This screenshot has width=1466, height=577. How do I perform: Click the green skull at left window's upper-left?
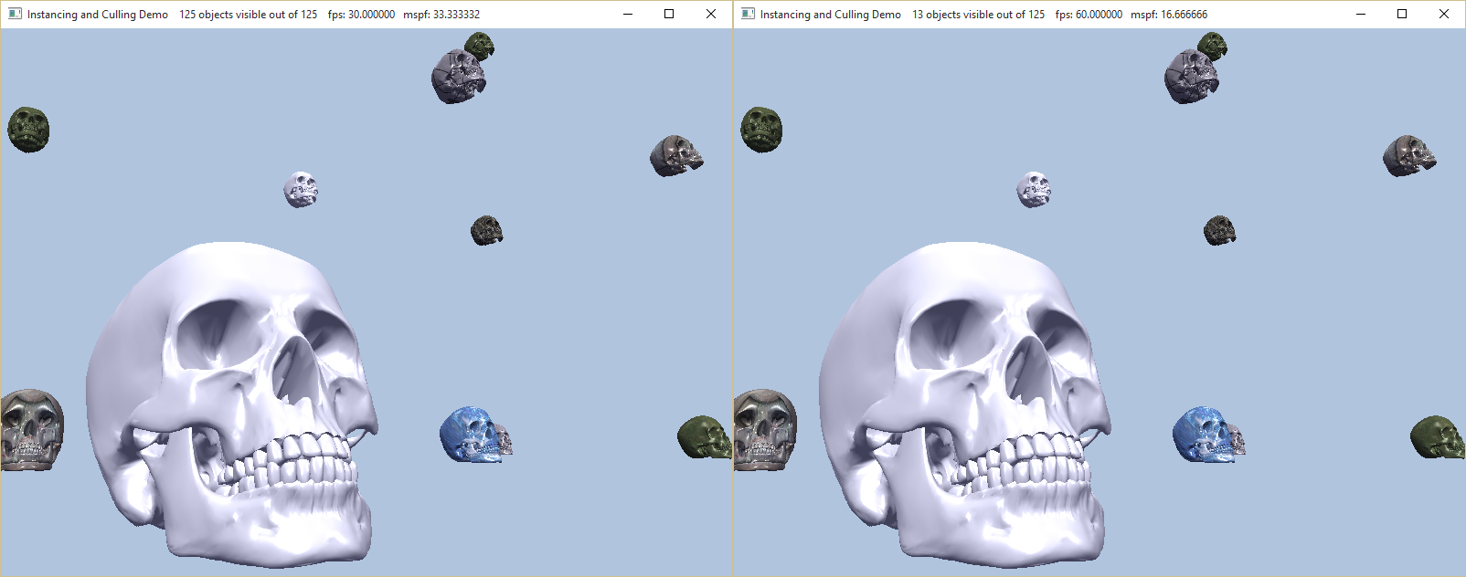tap(28, 129)
